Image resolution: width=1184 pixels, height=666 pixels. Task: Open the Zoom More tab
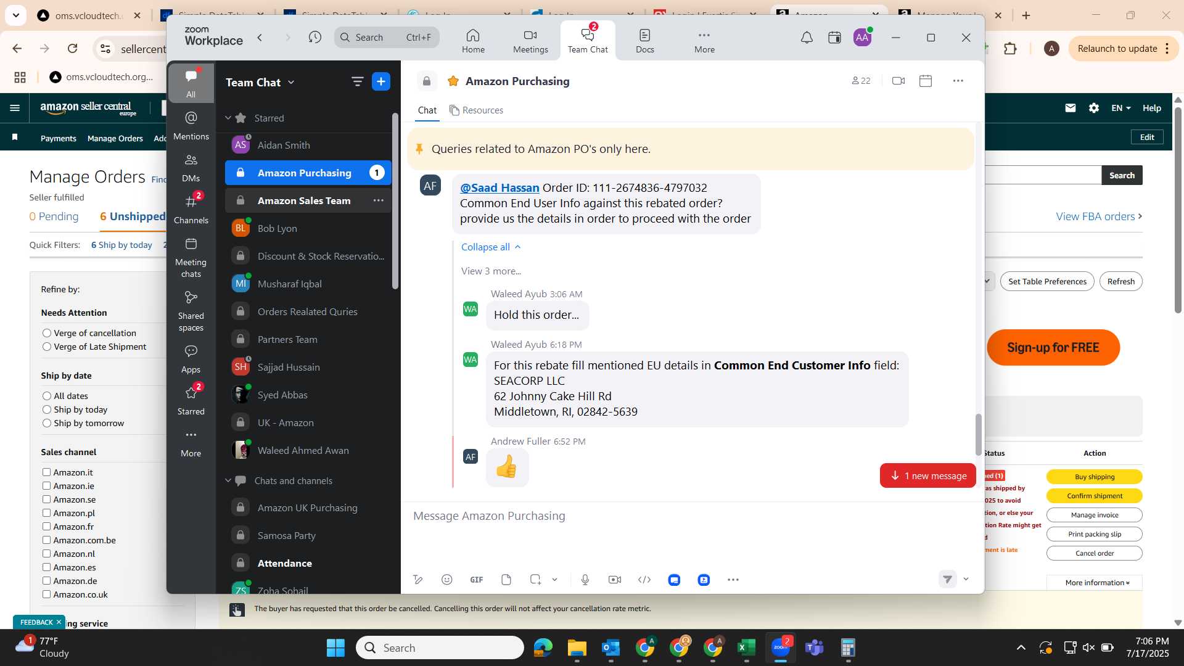[x=704, y=41]
